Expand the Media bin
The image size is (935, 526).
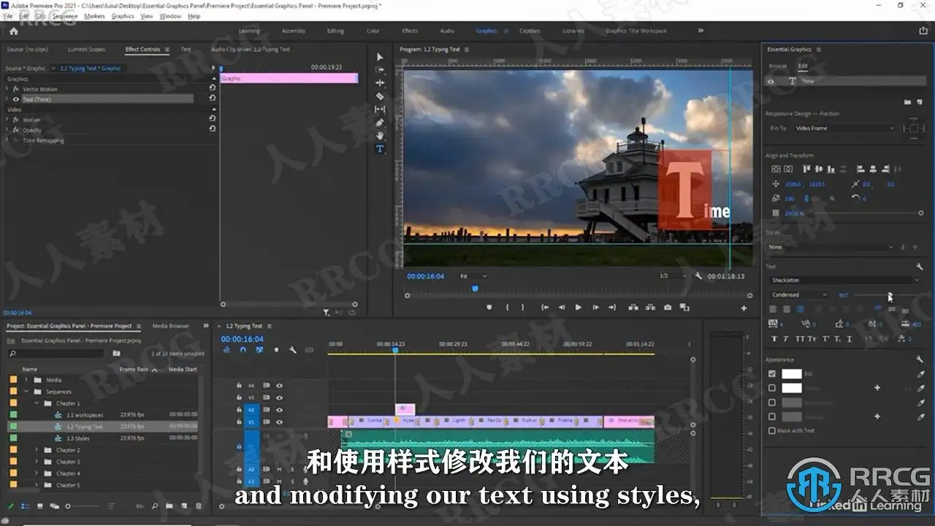coord(26,380)
